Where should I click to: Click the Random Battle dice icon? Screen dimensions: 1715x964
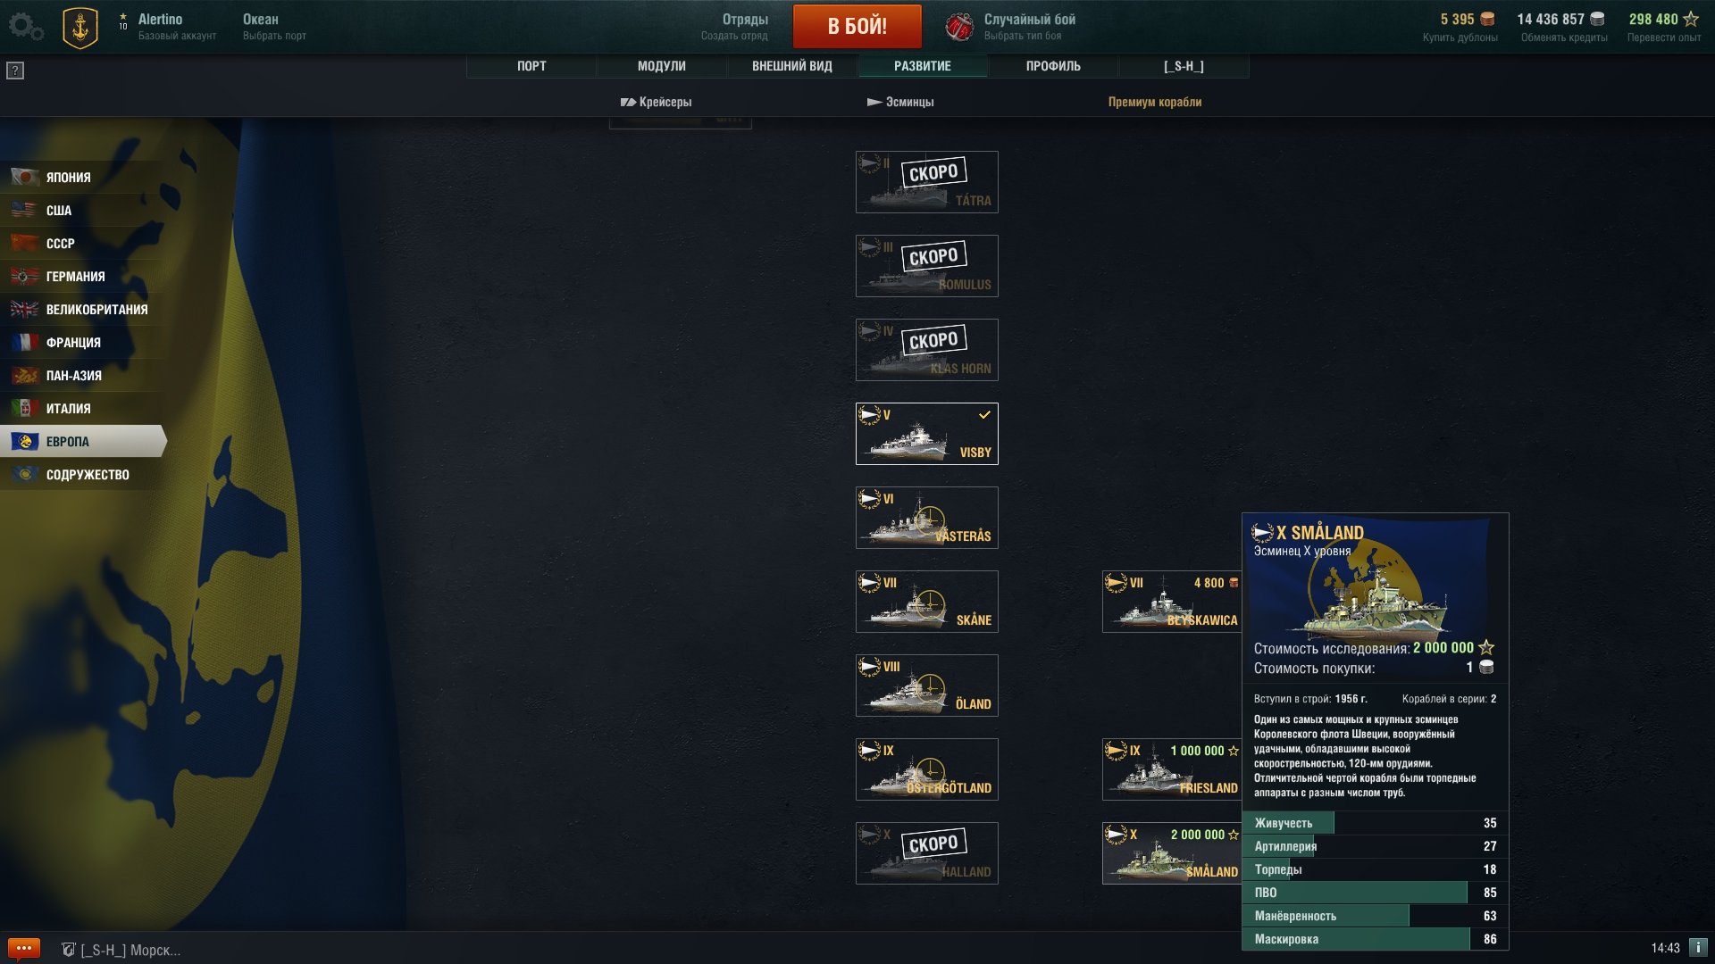959,27
